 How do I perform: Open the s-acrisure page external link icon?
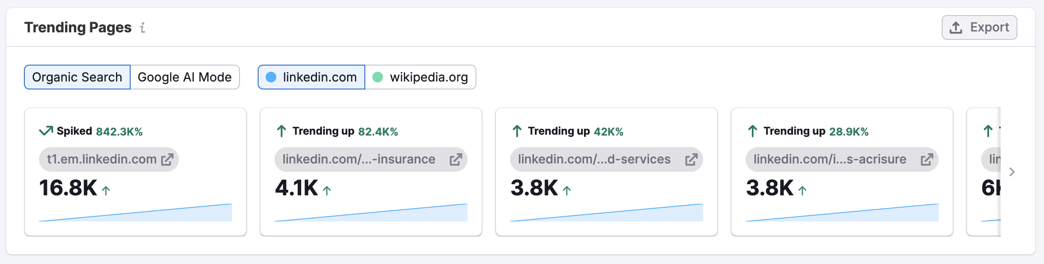tap(927, 159)
